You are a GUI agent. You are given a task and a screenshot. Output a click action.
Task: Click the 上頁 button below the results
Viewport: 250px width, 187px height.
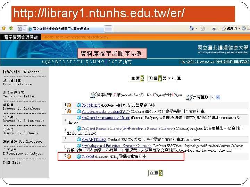[x=156, y=173]
